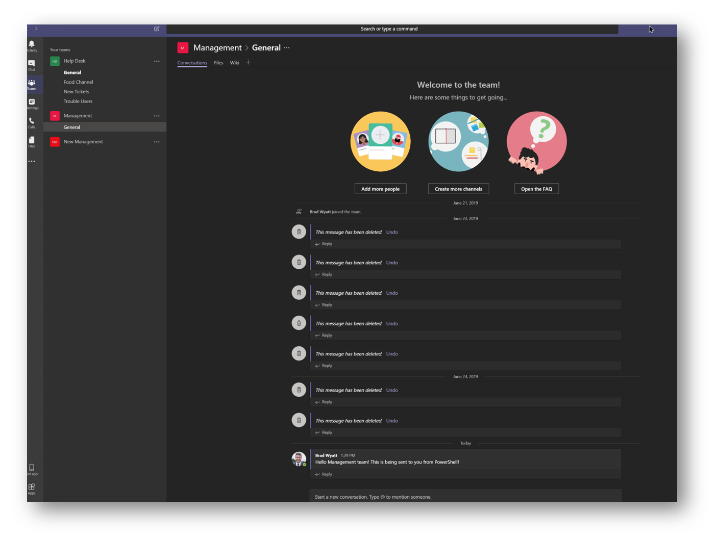Viewport: 717px width, 538px height.
Task: Switch to the Conversations tab
Action: coord(192,63)
